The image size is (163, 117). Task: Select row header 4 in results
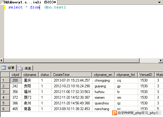5,97
